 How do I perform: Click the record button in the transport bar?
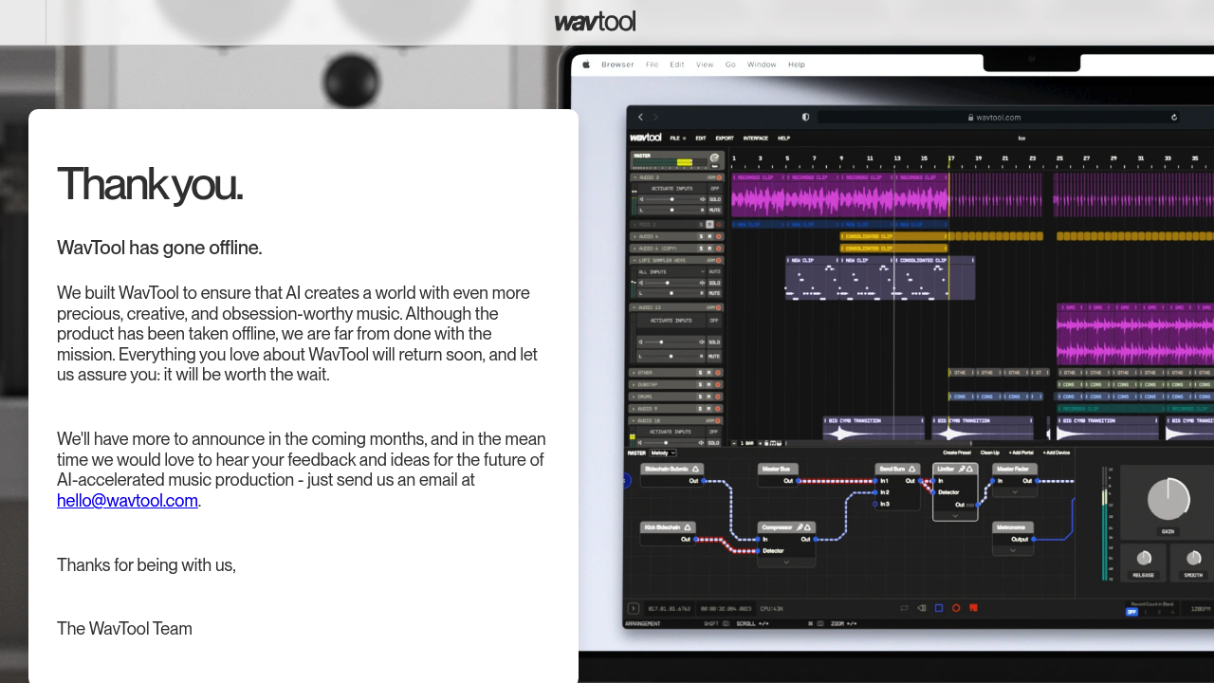(x=956, y=608)
